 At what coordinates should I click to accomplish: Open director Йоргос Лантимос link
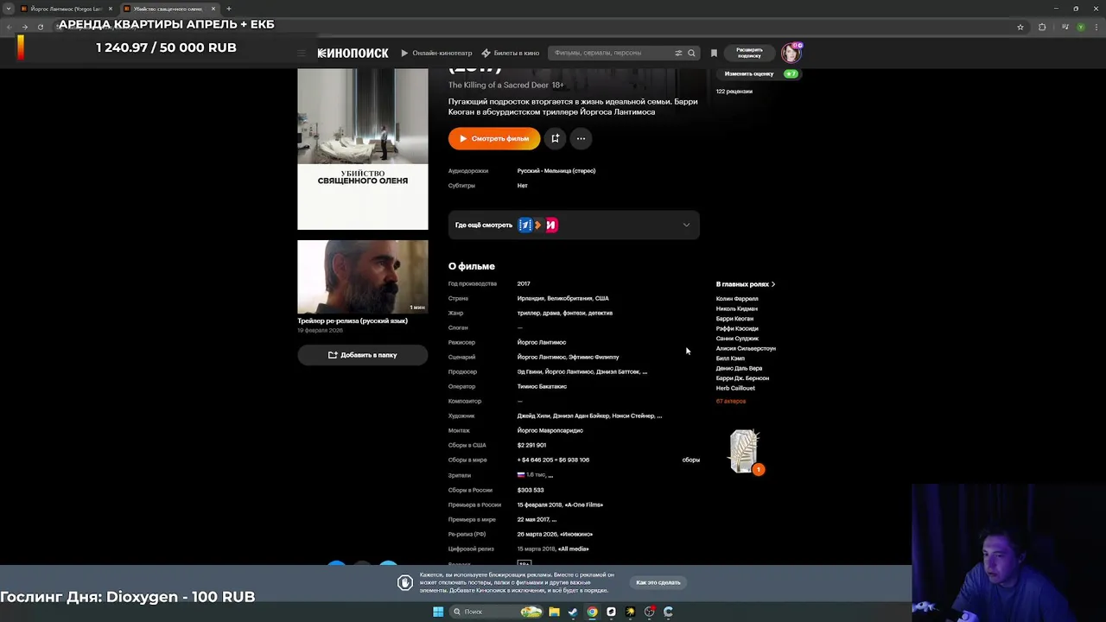(542, 342)
